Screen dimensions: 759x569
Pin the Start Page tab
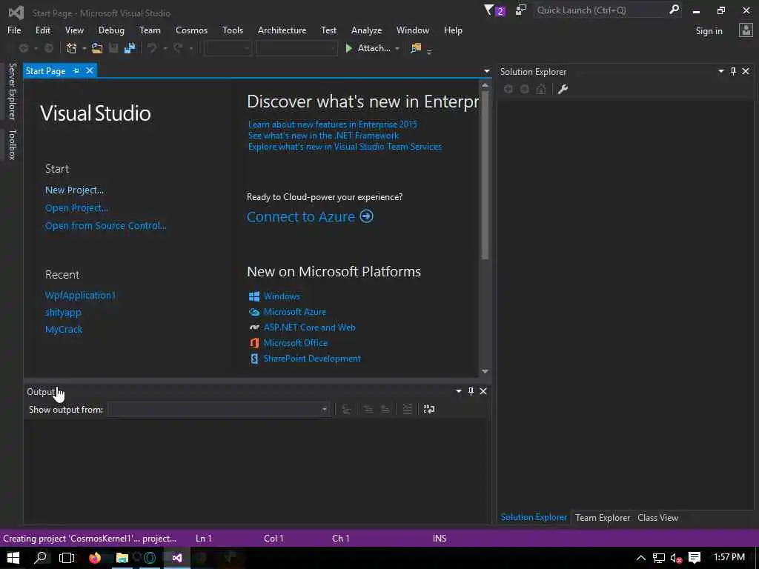pyautogui.click(x=76, y=70)
